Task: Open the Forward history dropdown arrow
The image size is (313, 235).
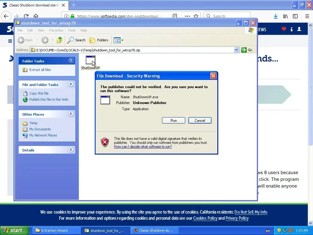Action: [x=52, y=40]
